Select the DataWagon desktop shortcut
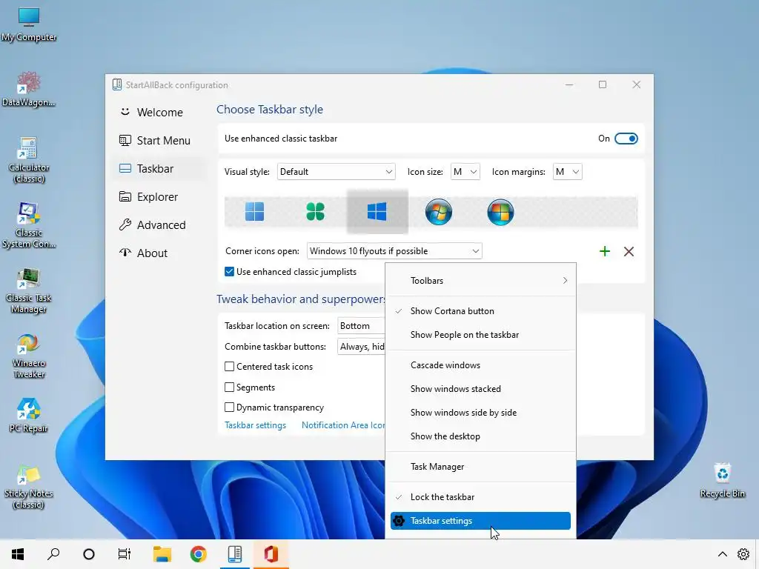This screenshot has width=759, height=569. point(29,89)
